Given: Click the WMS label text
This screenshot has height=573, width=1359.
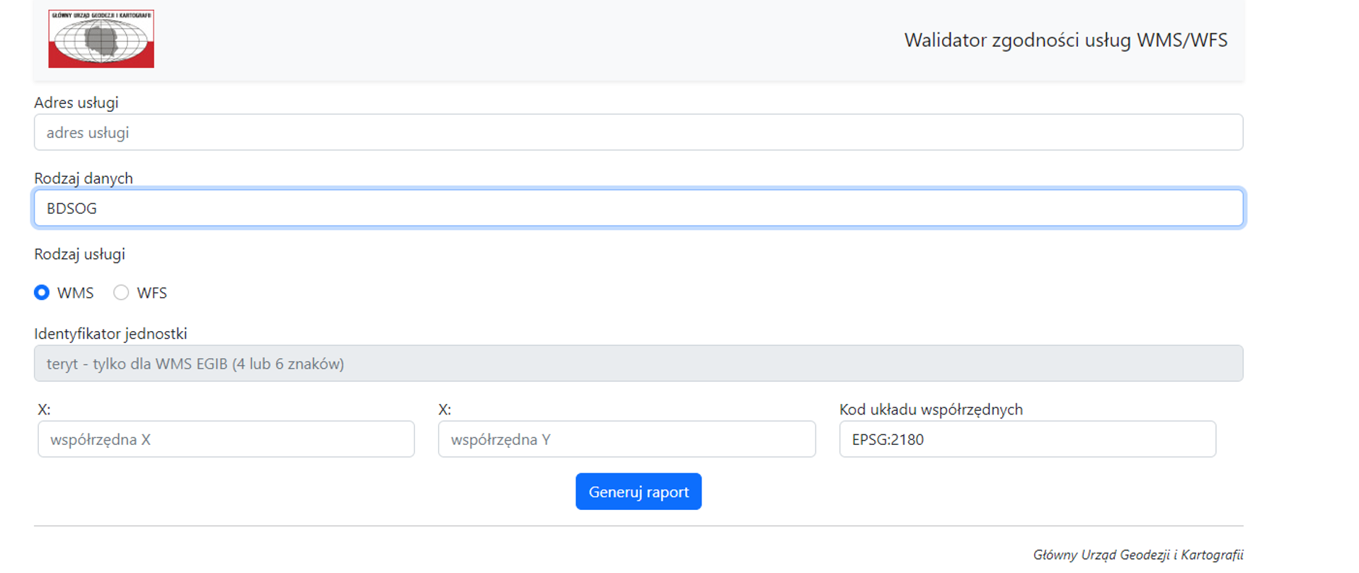Looking at the screenshot, I should [75, 293].
